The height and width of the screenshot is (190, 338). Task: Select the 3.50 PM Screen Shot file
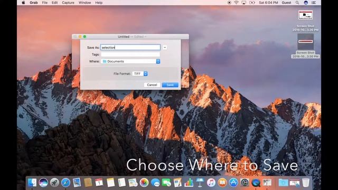coord(305,46)
